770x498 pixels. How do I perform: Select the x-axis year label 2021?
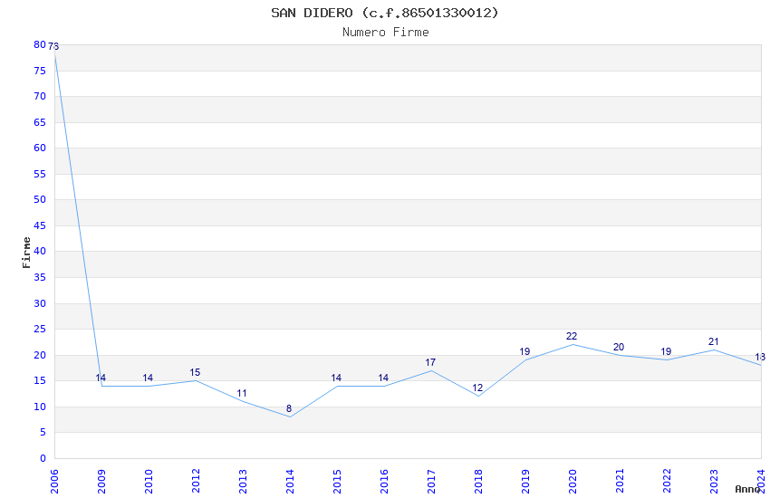(x=620, y=482)
